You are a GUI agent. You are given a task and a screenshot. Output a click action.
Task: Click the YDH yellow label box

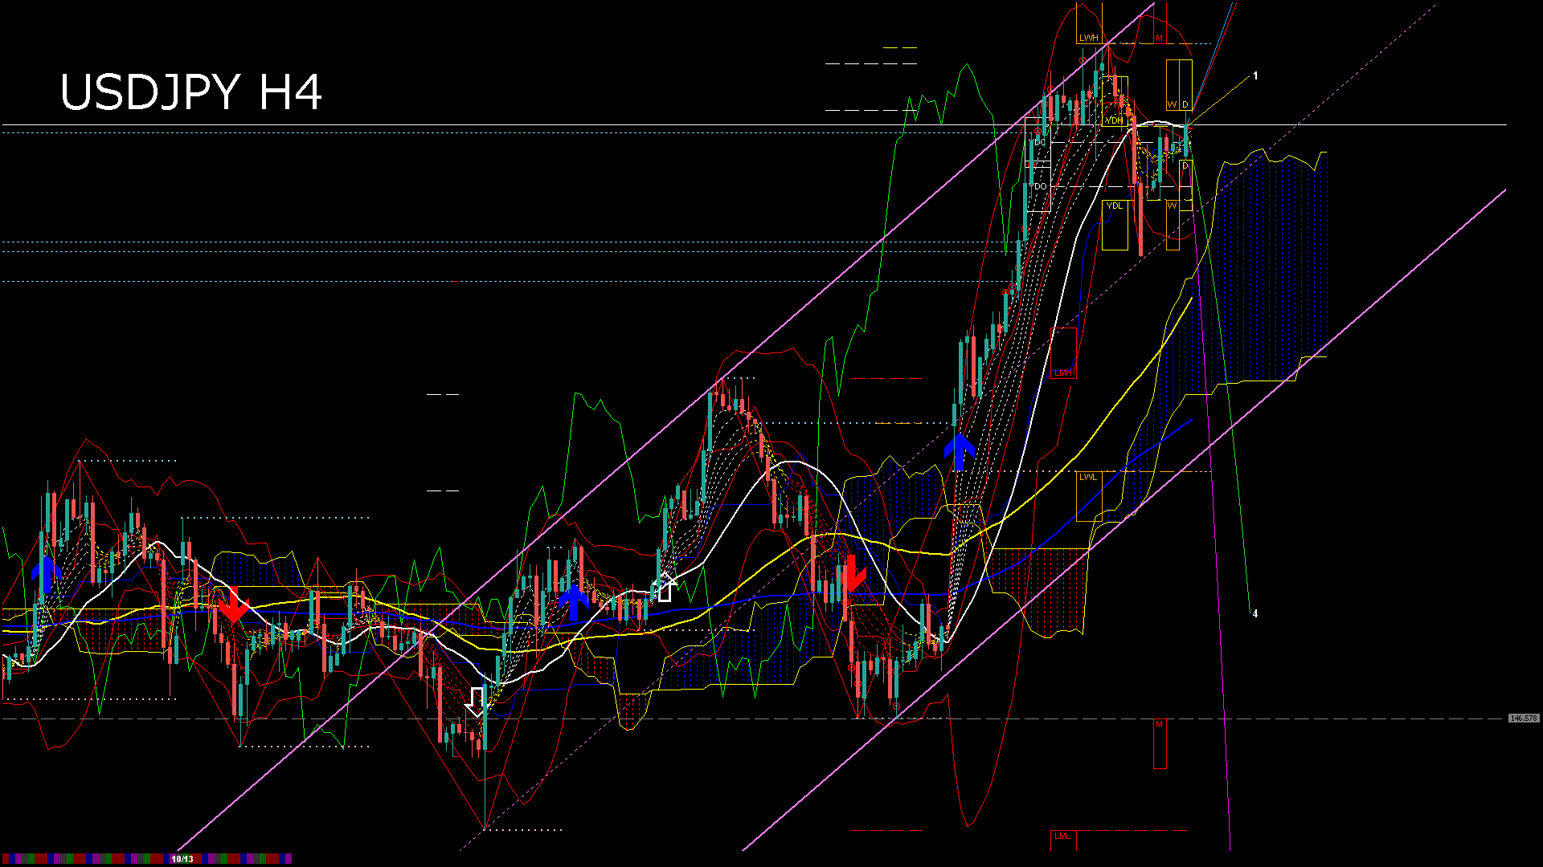point(1114,120)
